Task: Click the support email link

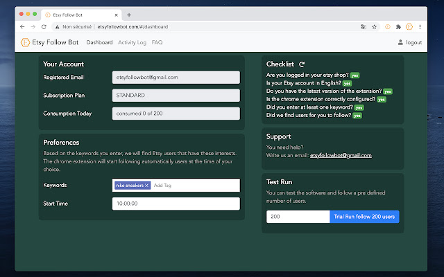Action: 341,155
